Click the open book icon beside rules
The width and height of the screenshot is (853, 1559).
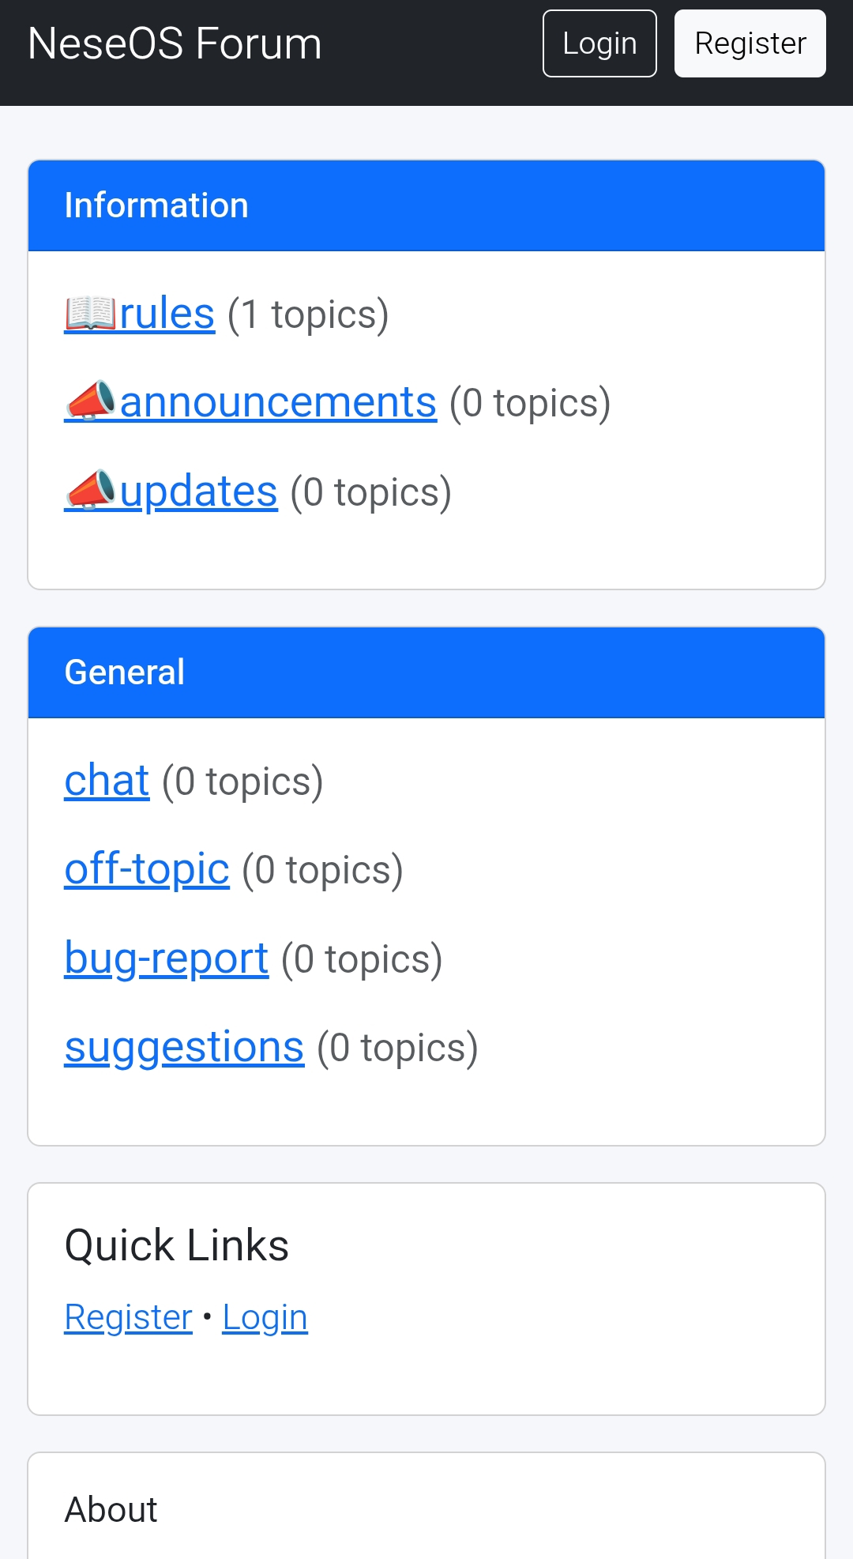click(x=91, y=314)
